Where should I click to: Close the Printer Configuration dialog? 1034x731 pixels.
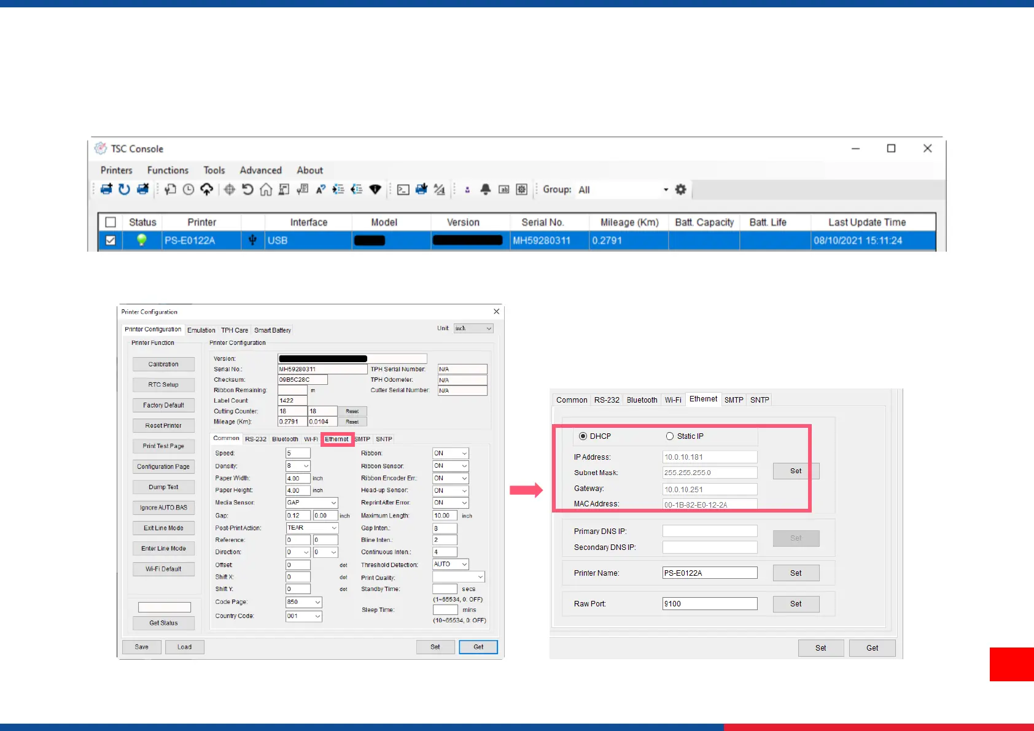point(497,311)
